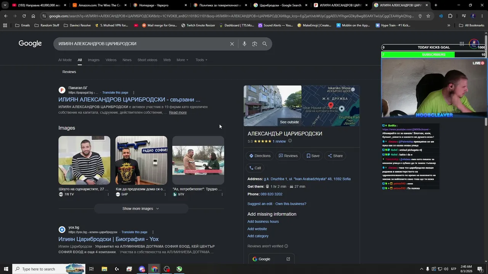This screenshot has height=274, width=488.
Task: Click the Windows taskbar search box
Action: 48,269
